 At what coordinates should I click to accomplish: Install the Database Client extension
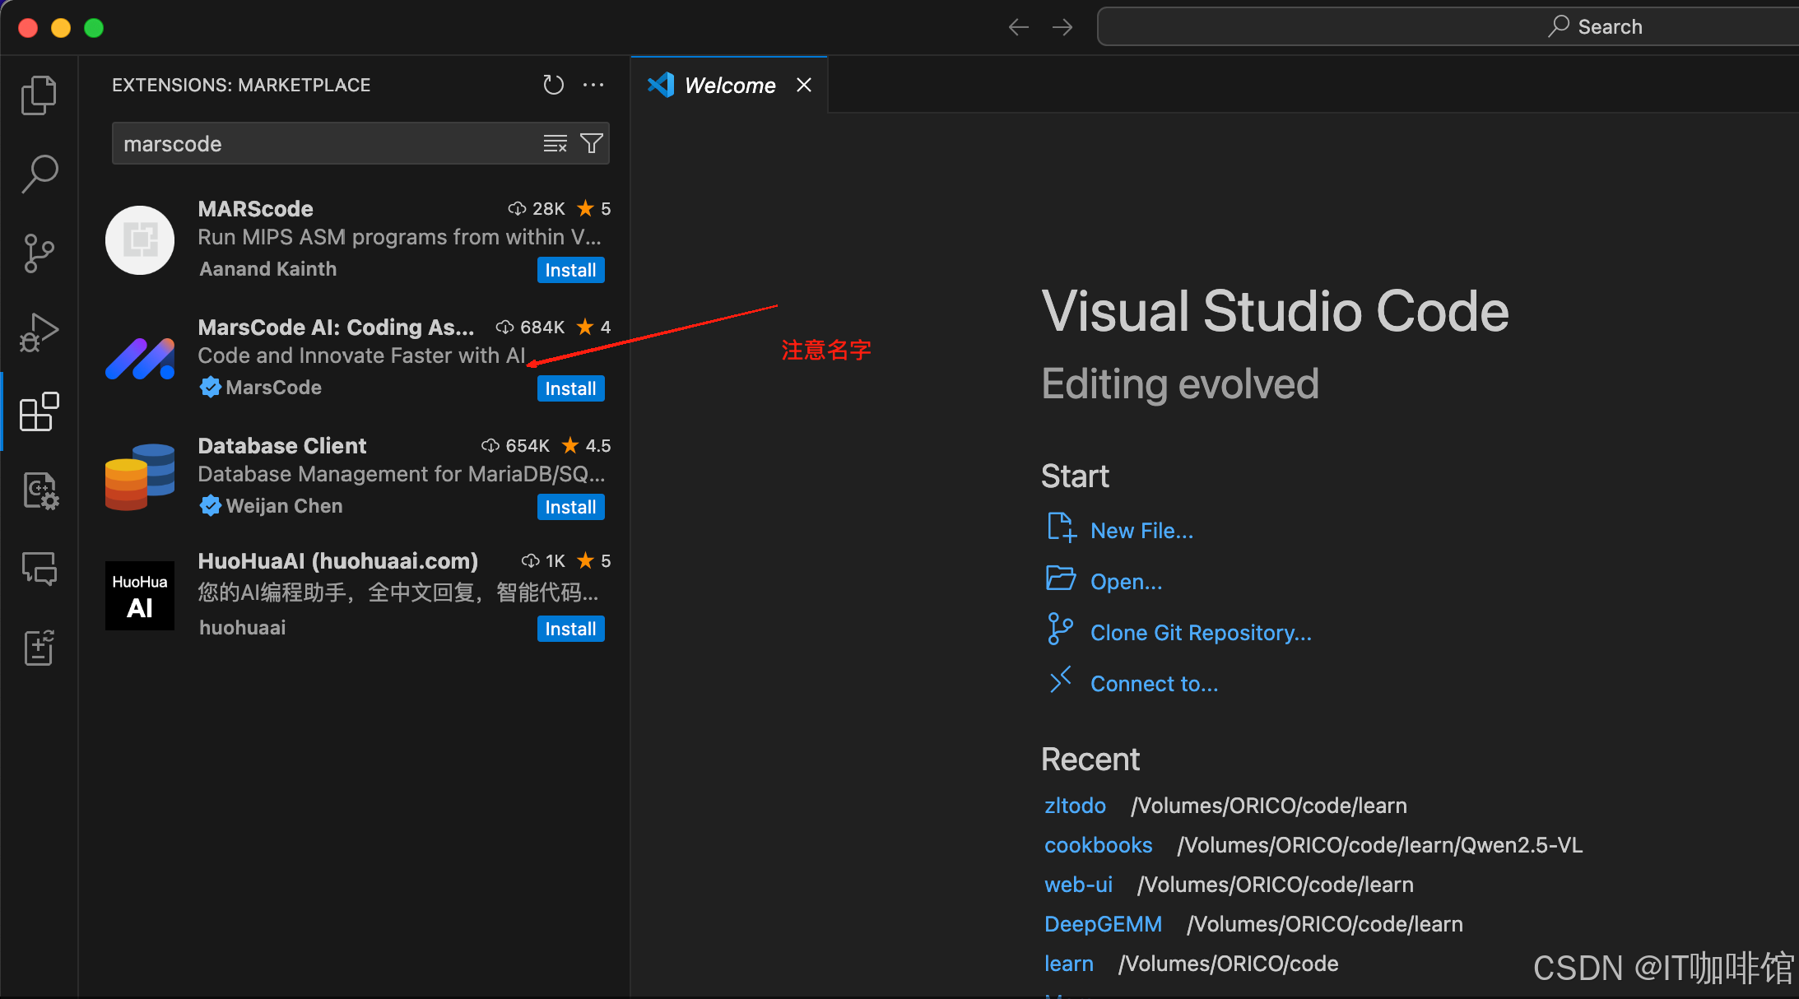coord(570,507)
